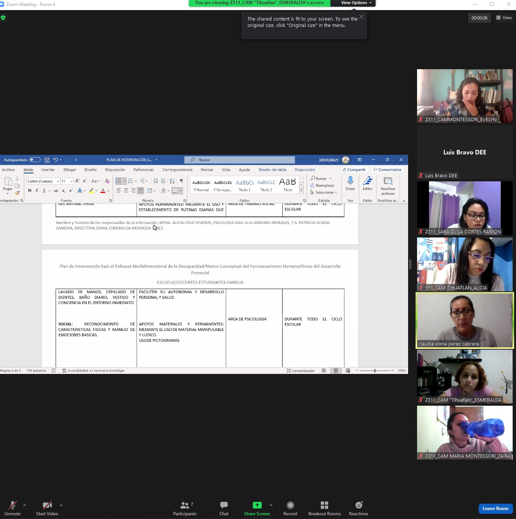Toggle Concentración mode in status bar
This screenshot has width=516, height=519.
click(x=301, y=371)
